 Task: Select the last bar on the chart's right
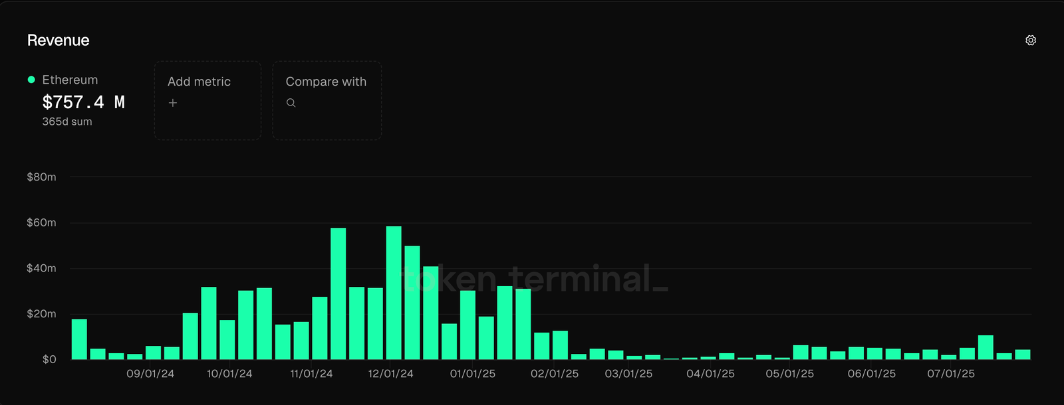coord(1022,355)
